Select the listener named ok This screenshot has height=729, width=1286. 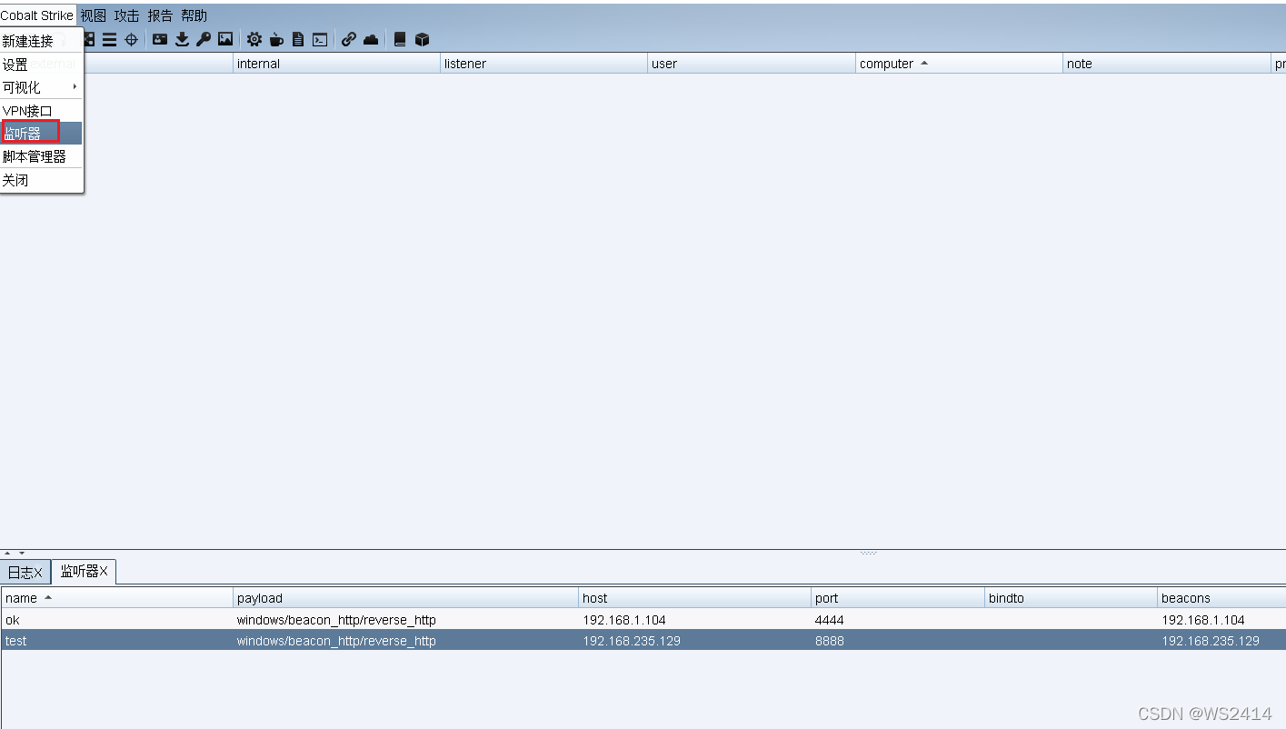pyautogui.click(x=643, y=620)
